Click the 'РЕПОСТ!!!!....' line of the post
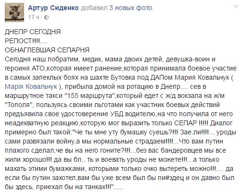 [26, 41]
